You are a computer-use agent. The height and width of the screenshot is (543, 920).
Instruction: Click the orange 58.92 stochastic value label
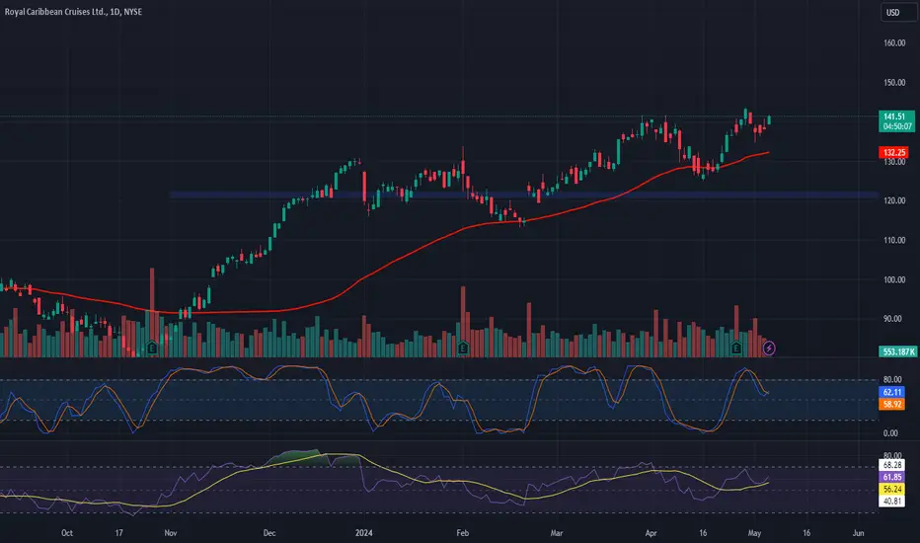(x=891, y=405)
